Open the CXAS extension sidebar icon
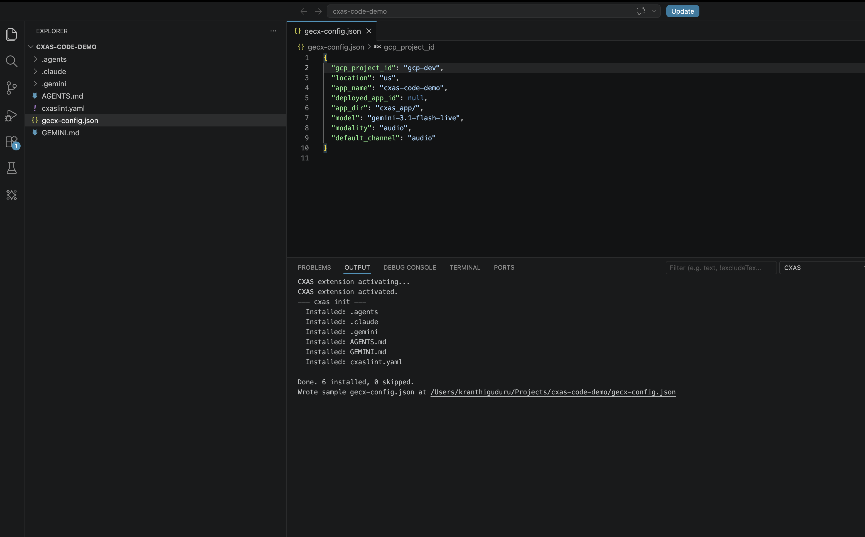Screen dimensions: 865x537 [x=12, y=195]
